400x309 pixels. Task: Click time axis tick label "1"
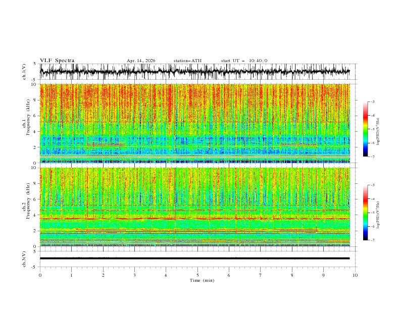[71, 275]
